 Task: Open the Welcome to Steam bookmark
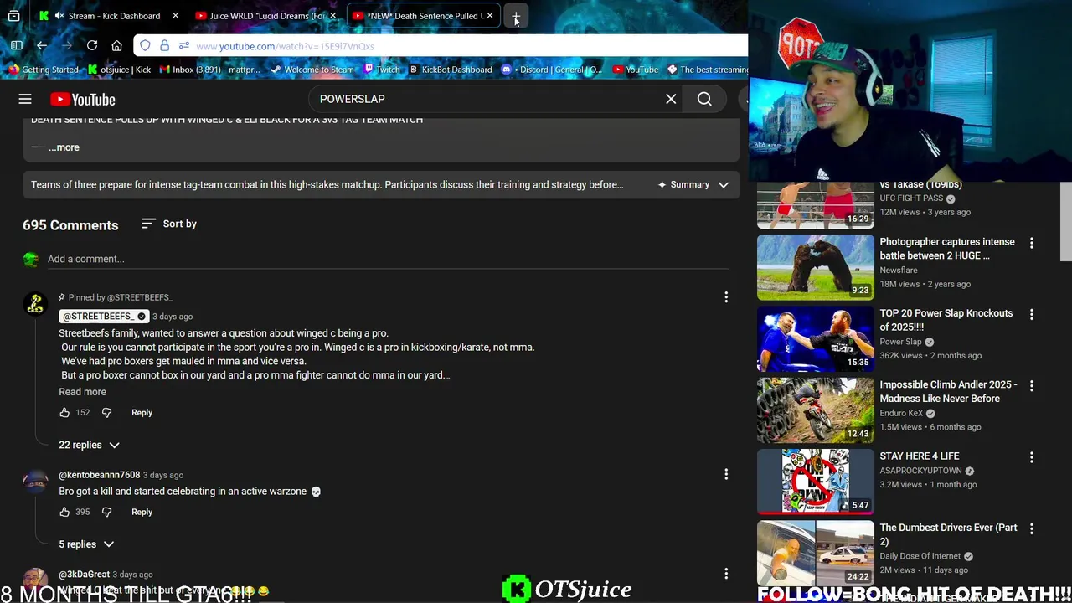pos(312,70)
